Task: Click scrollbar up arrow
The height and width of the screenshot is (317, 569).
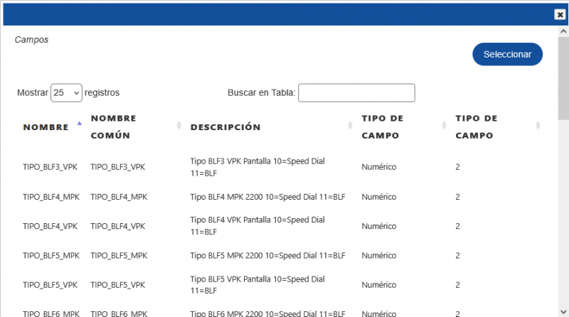Action: (563, 31)
